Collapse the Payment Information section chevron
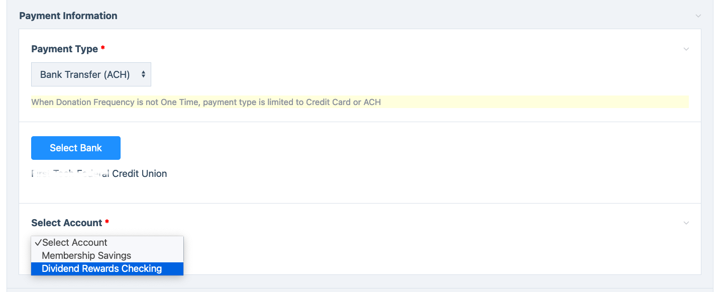 point(698,16)
